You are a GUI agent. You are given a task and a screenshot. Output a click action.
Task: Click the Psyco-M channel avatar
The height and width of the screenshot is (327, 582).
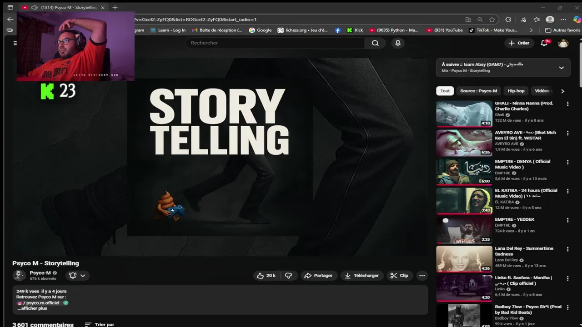(19, 275)
